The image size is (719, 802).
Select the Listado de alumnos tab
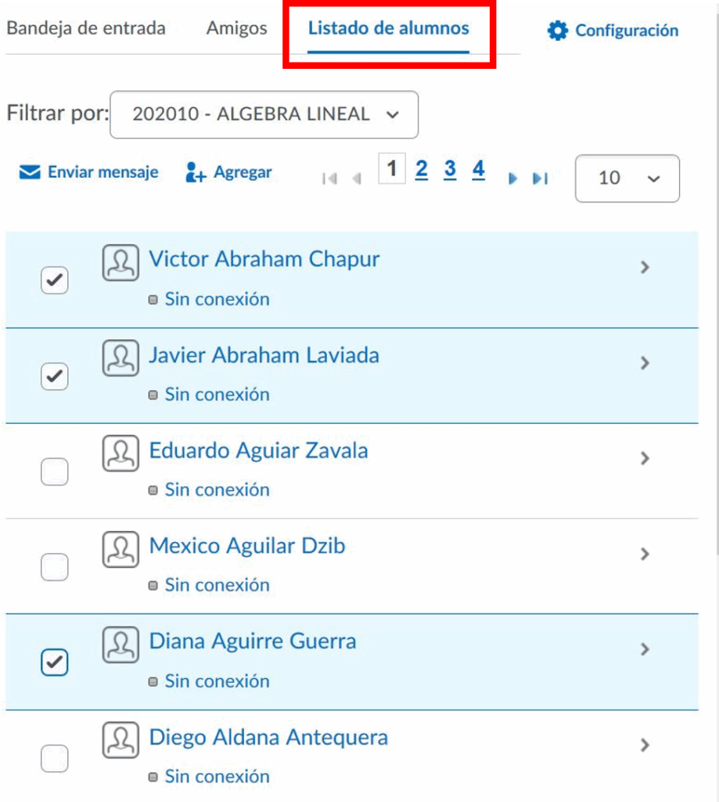(x=388, y=29)
